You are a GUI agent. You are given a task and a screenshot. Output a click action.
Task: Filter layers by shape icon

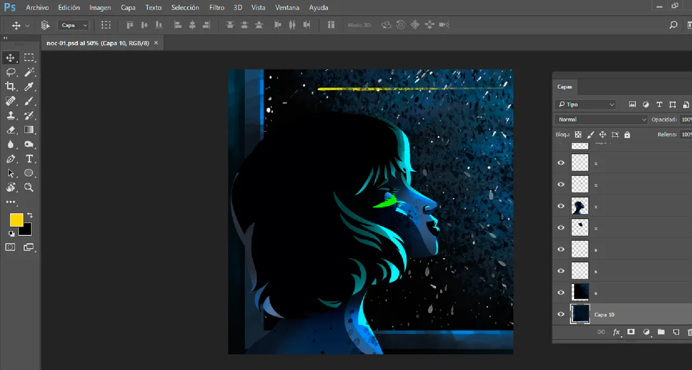[673, 105]
